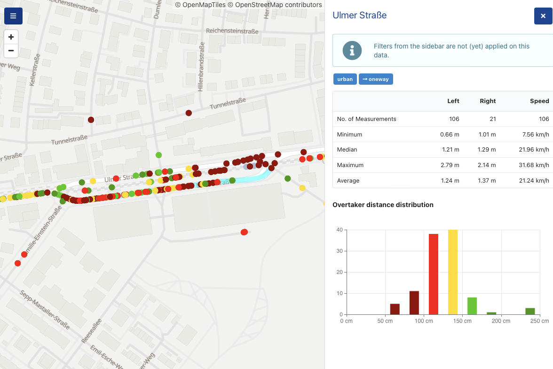Viewport: 553px width, 369px height.
Task: Click the Kellerstraße map label
Action: click(x=35, y=70)
